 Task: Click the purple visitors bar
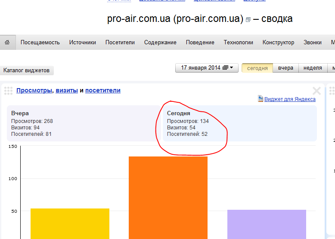tap(267, 224)
